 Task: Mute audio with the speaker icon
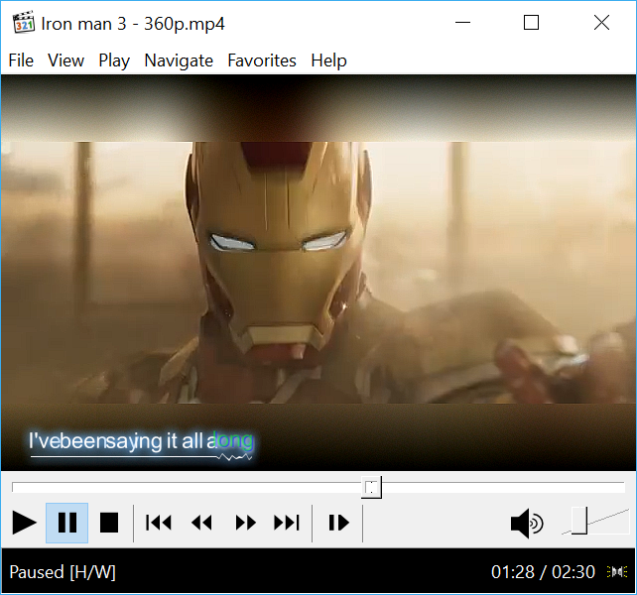click(526, 523)
